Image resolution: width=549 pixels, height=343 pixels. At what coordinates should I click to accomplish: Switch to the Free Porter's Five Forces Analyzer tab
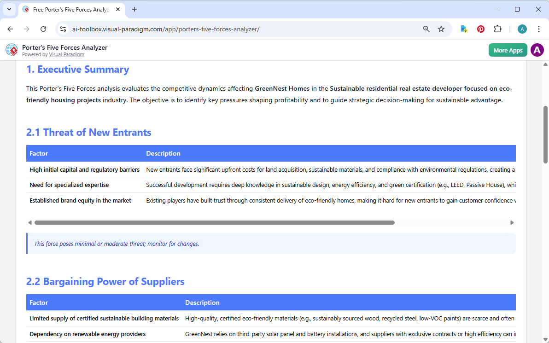tap(69, 9)
